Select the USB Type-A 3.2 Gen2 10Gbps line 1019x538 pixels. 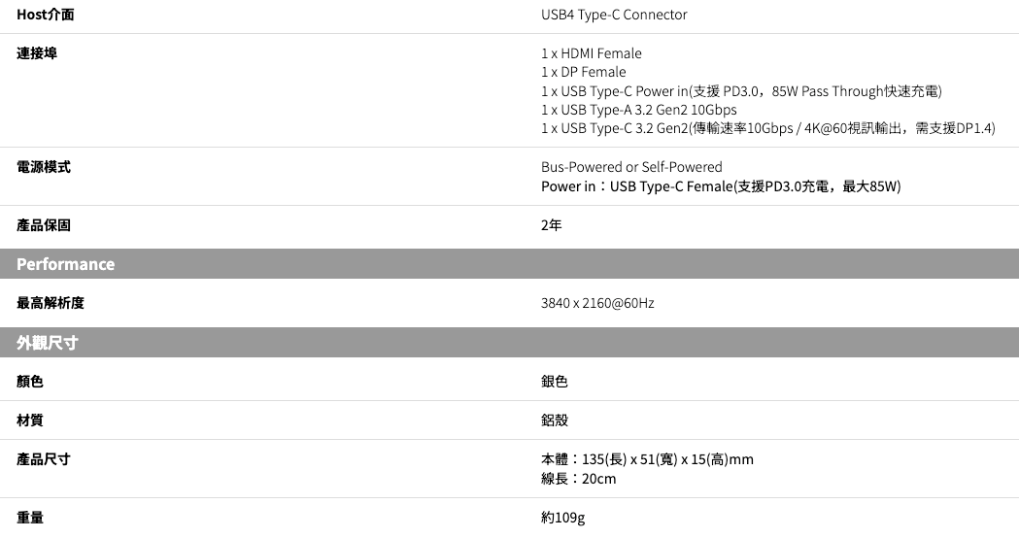pyautogui.click(x=638, y=110)
